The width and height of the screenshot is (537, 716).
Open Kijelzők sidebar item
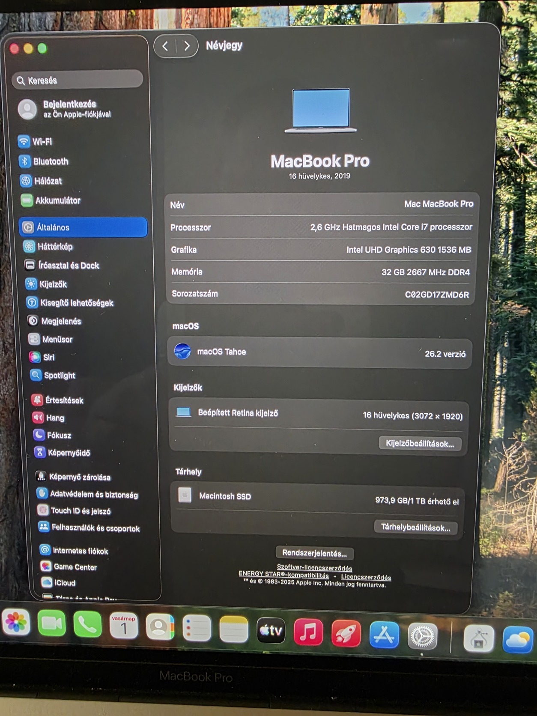[x=47, y=284]
